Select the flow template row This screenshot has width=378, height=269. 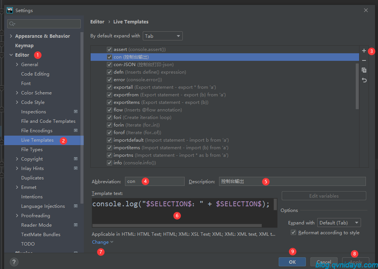point(225,110)
